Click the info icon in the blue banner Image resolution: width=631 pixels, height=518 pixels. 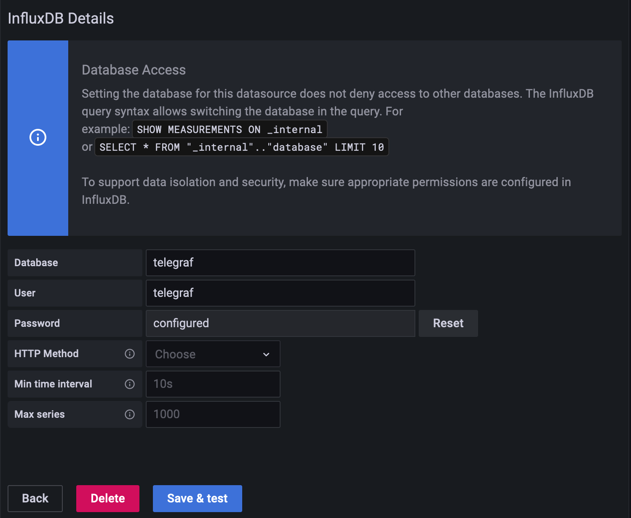pyautogui.click(x=38, y=137)
